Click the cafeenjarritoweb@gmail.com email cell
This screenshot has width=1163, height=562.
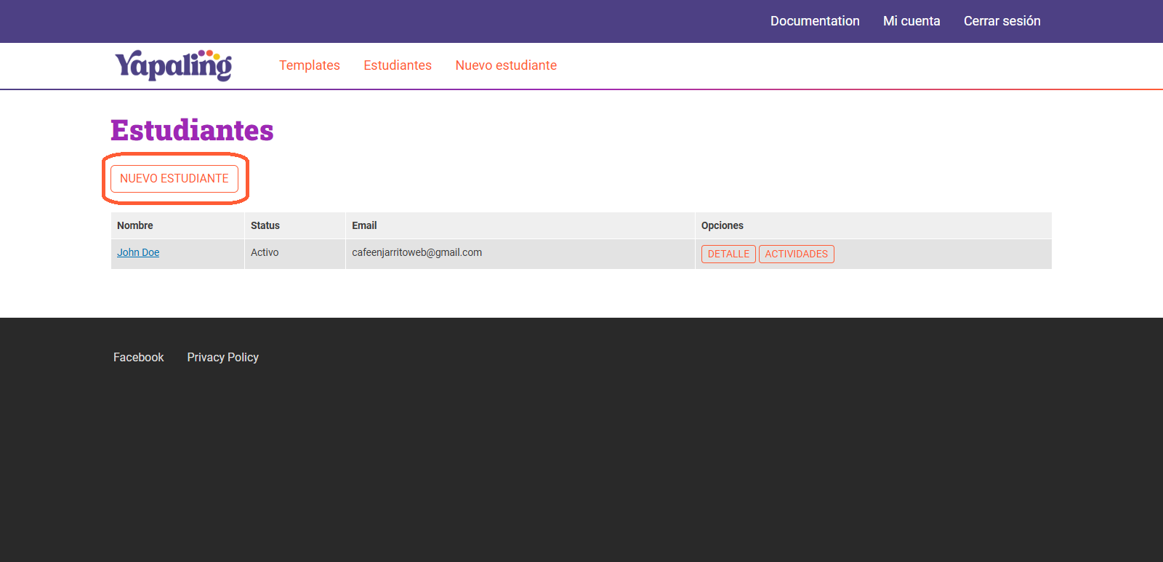[x=416, y=252]
